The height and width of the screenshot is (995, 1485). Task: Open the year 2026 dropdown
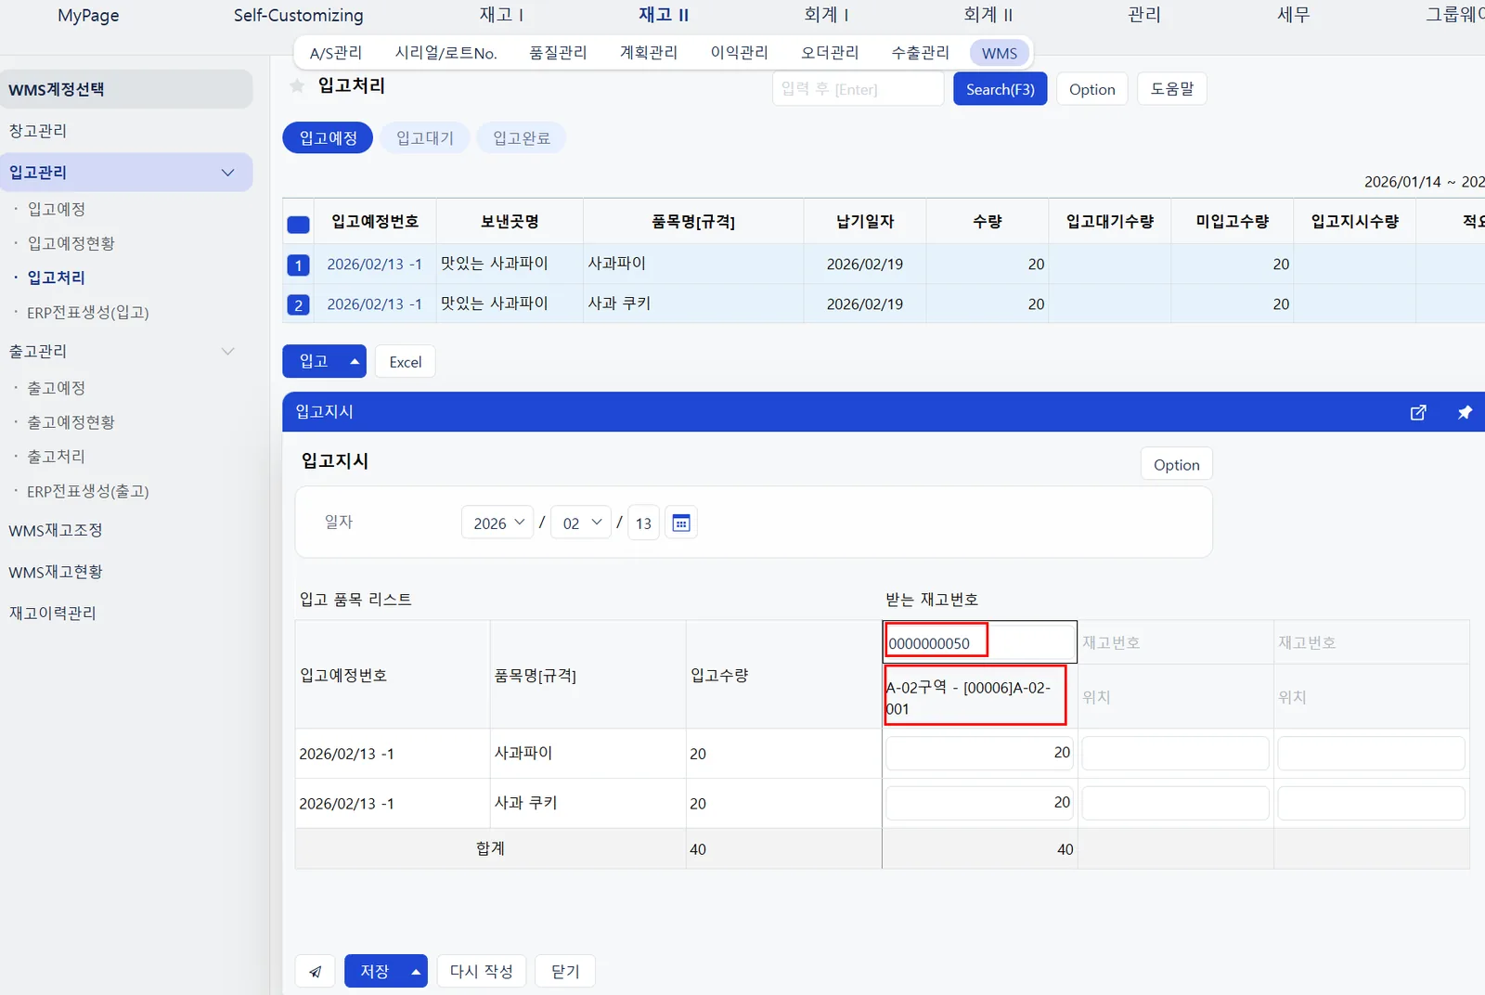(497, 523)
